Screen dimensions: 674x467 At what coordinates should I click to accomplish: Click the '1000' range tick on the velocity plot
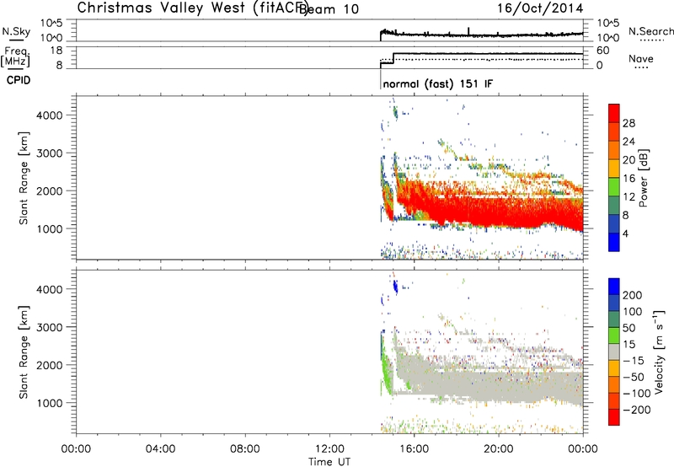point(50,403)
